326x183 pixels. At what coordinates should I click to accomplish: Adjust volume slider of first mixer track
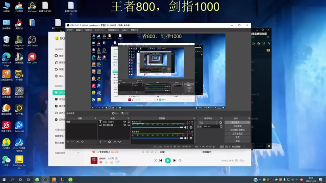[x=157, y=127]
